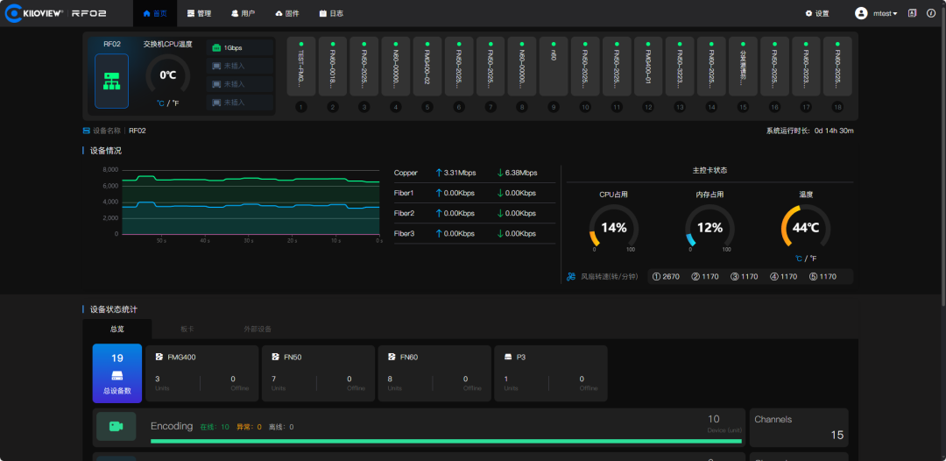Click the Copper download arrow icon

click(x=500, y=173)
